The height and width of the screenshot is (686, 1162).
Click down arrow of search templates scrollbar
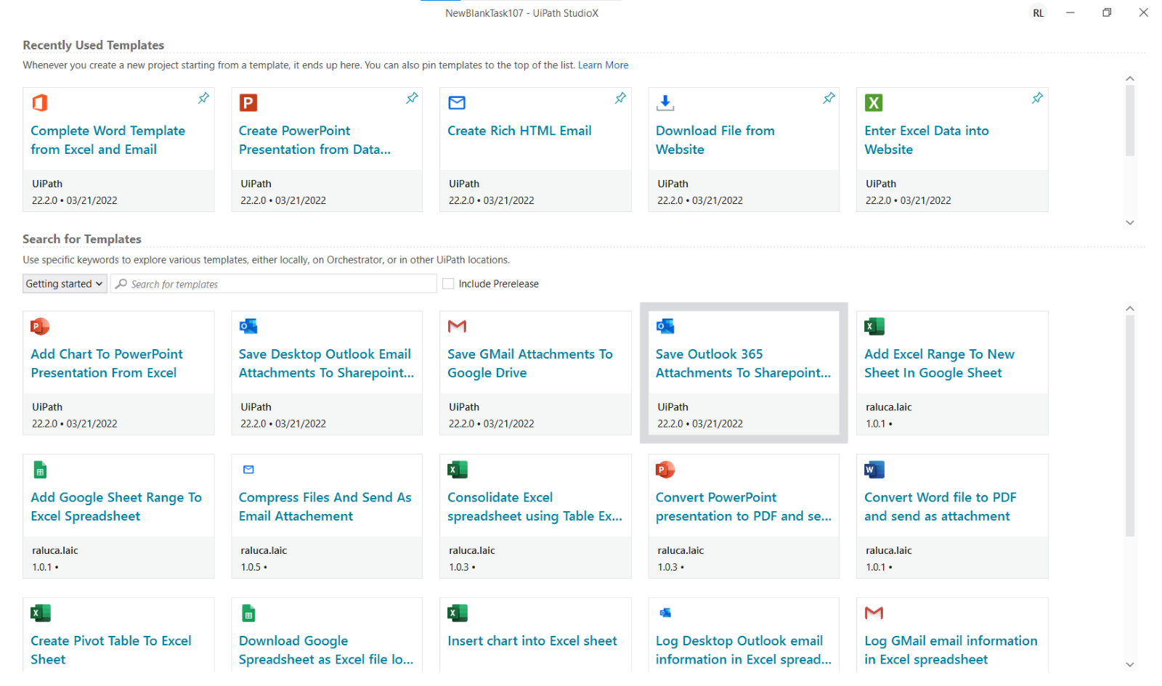pos(1129,664)
